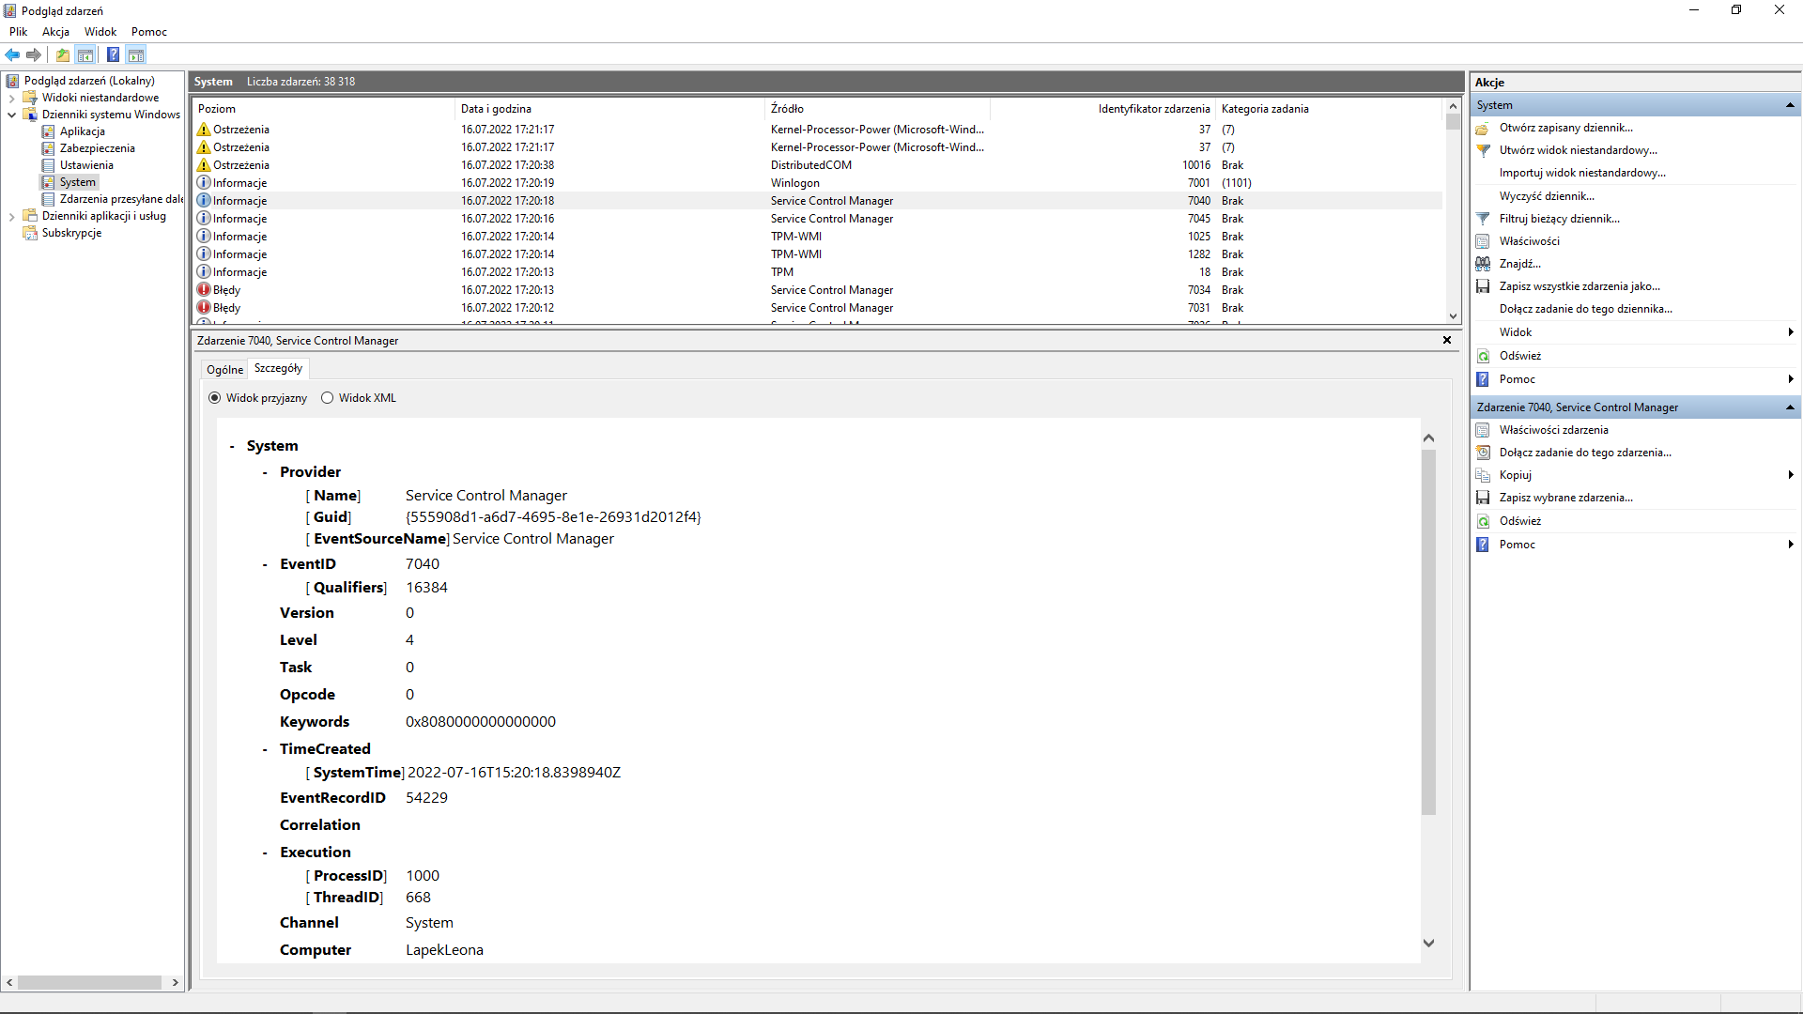Open the Widok menu in menu bar
This screenshot has height=1014, width=1803.
coord(100,32)
